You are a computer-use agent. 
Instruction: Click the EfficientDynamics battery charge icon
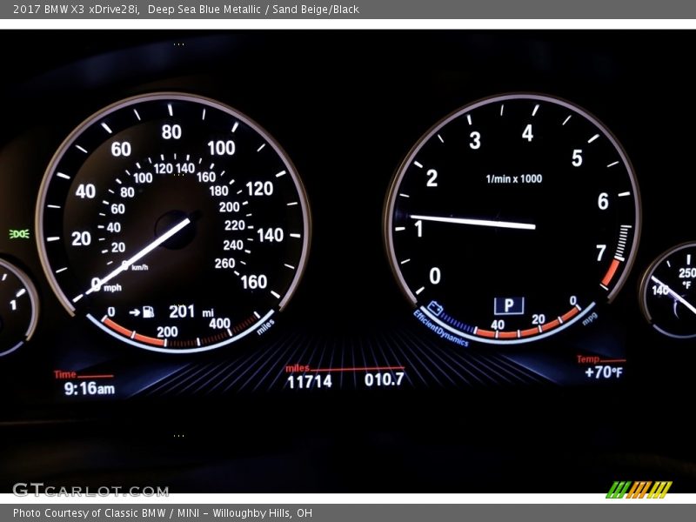pyautogui.click(x=435, y=307)
